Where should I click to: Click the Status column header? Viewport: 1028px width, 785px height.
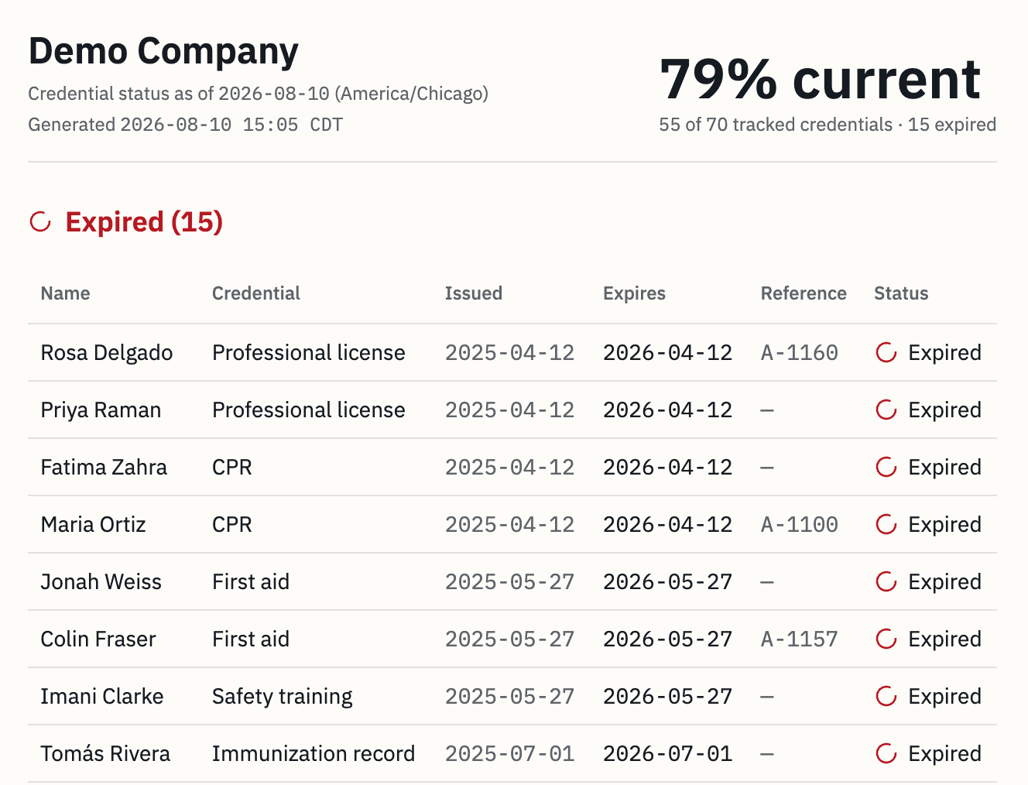[x=901, y=293]
